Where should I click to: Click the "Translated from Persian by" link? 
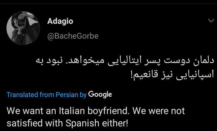[x=47, y=95]
